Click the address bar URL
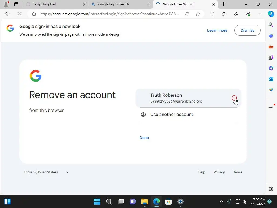This screenshot has width=277, height=208. pyautogui.click(x=109, y=14)
